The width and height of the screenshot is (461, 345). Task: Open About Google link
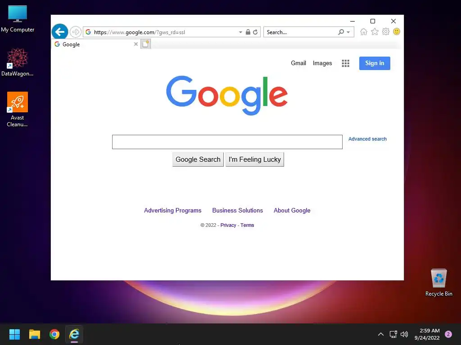click(x=292, y=211)
